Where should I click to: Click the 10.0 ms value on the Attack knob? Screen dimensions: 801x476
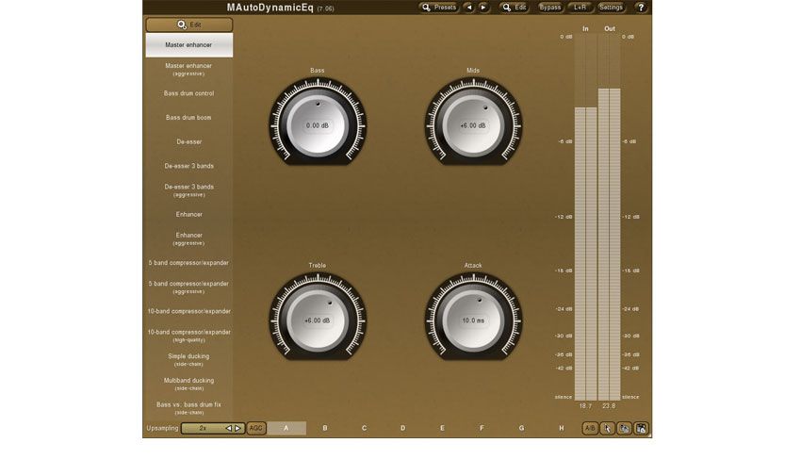click(473, 320)
